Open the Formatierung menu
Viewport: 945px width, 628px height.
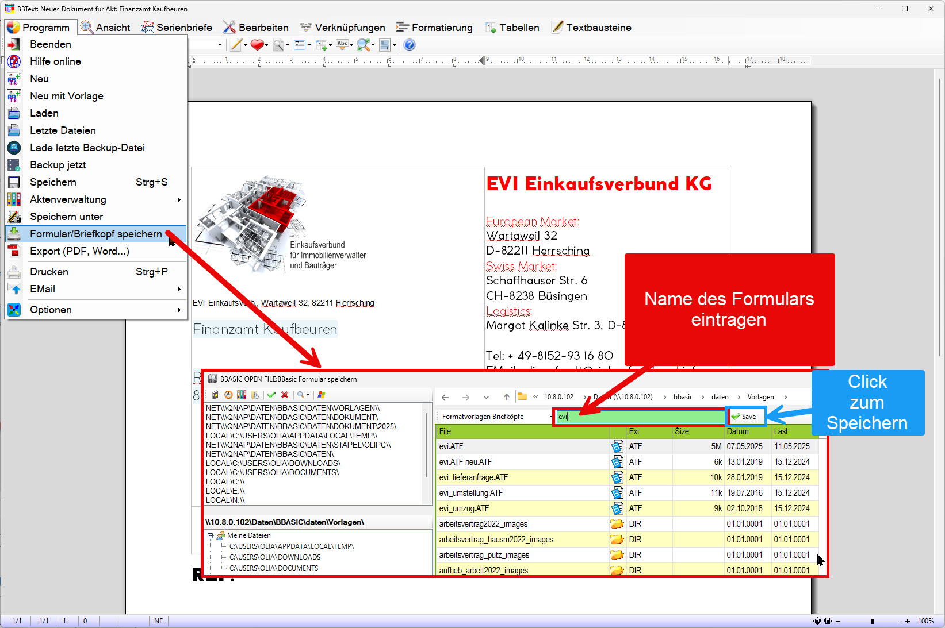coord(434,27)
